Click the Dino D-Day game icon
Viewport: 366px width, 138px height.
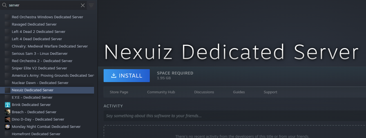[8, 119]
